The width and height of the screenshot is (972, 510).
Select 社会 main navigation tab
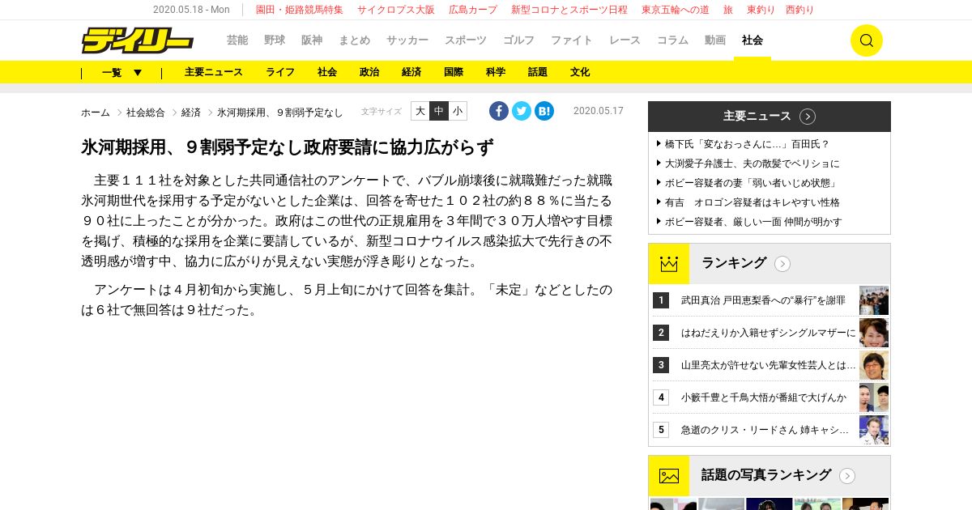click(x=752, y=40)
